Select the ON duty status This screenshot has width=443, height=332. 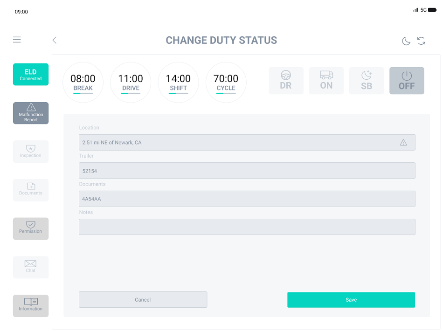point(326,81)
